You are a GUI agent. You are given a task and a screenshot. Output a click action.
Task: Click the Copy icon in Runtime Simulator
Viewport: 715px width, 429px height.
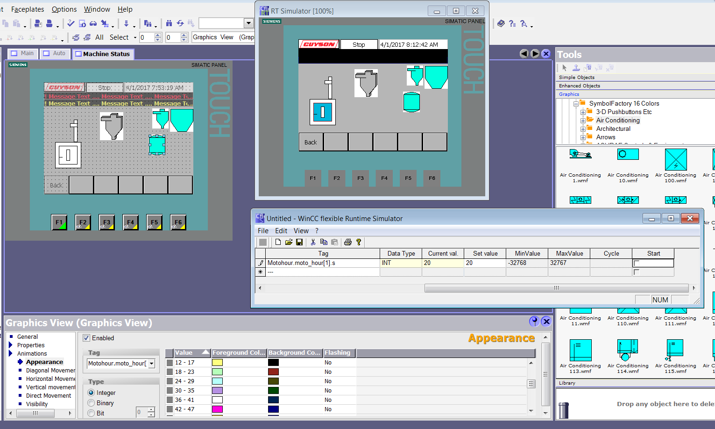click(324, 242)
